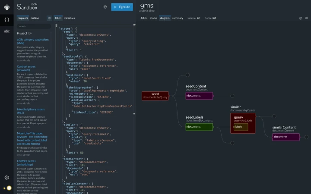Open Contrast scores (keywords) request

click(x=26, y=68)
